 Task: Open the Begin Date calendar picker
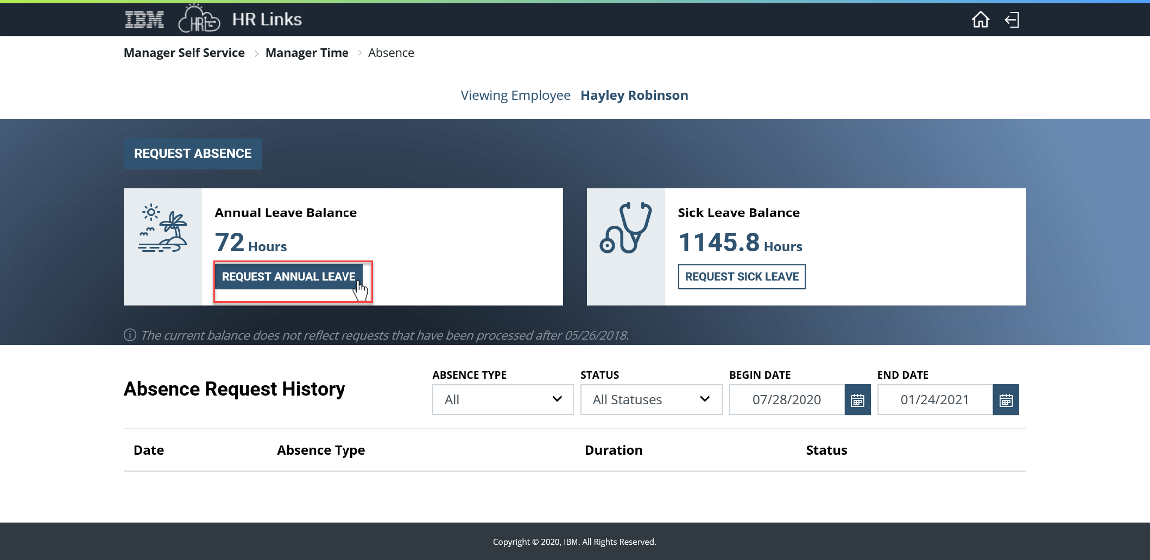tap(857, 400)
